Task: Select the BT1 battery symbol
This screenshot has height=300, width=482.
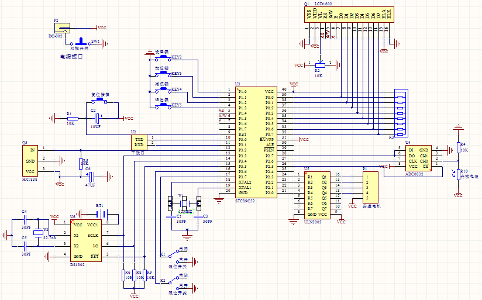Action: pyautogui.click(x=102, y=213)
